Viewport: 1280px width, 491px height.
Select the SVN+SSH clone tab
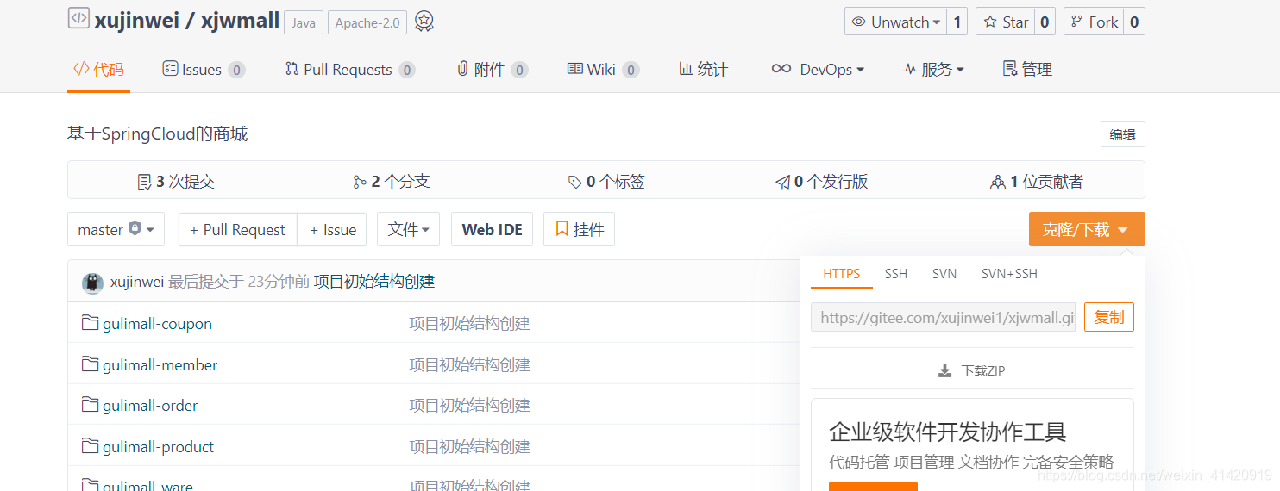1009,274
